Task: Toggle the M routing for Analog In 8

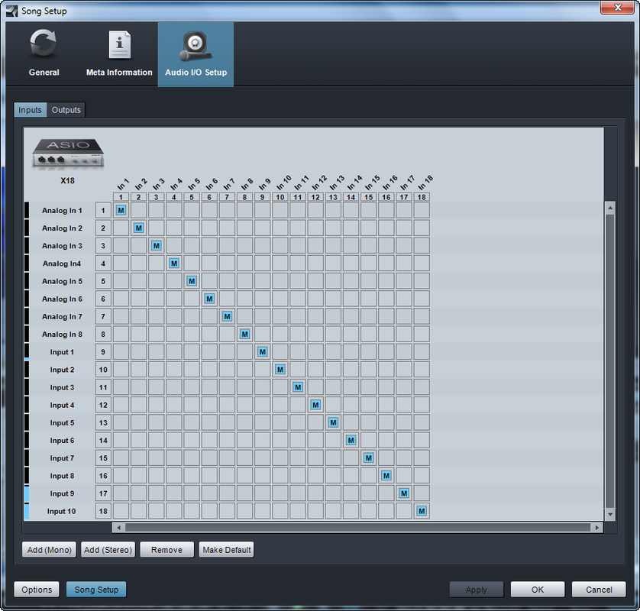Action: click(x=245, y=334)
